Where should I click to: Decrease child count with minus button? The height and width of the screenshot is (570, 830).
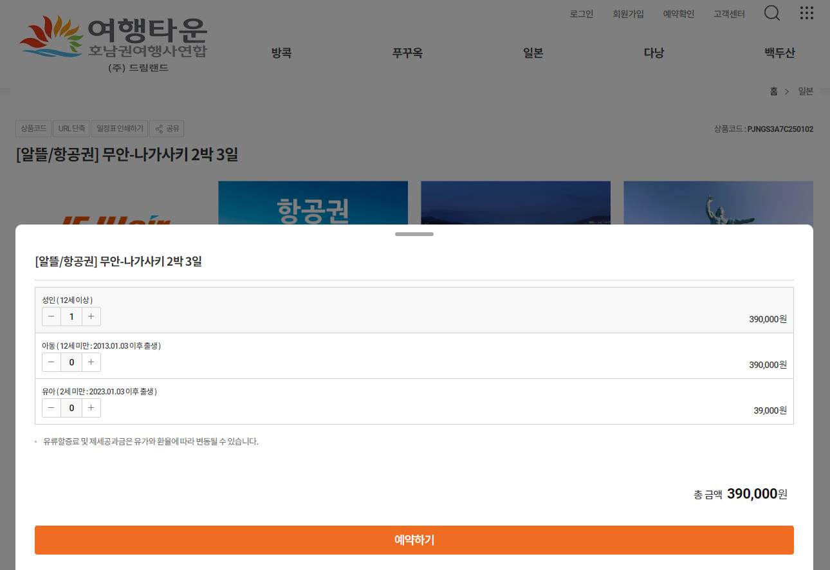pyautogui.click(x=51, y=362)
